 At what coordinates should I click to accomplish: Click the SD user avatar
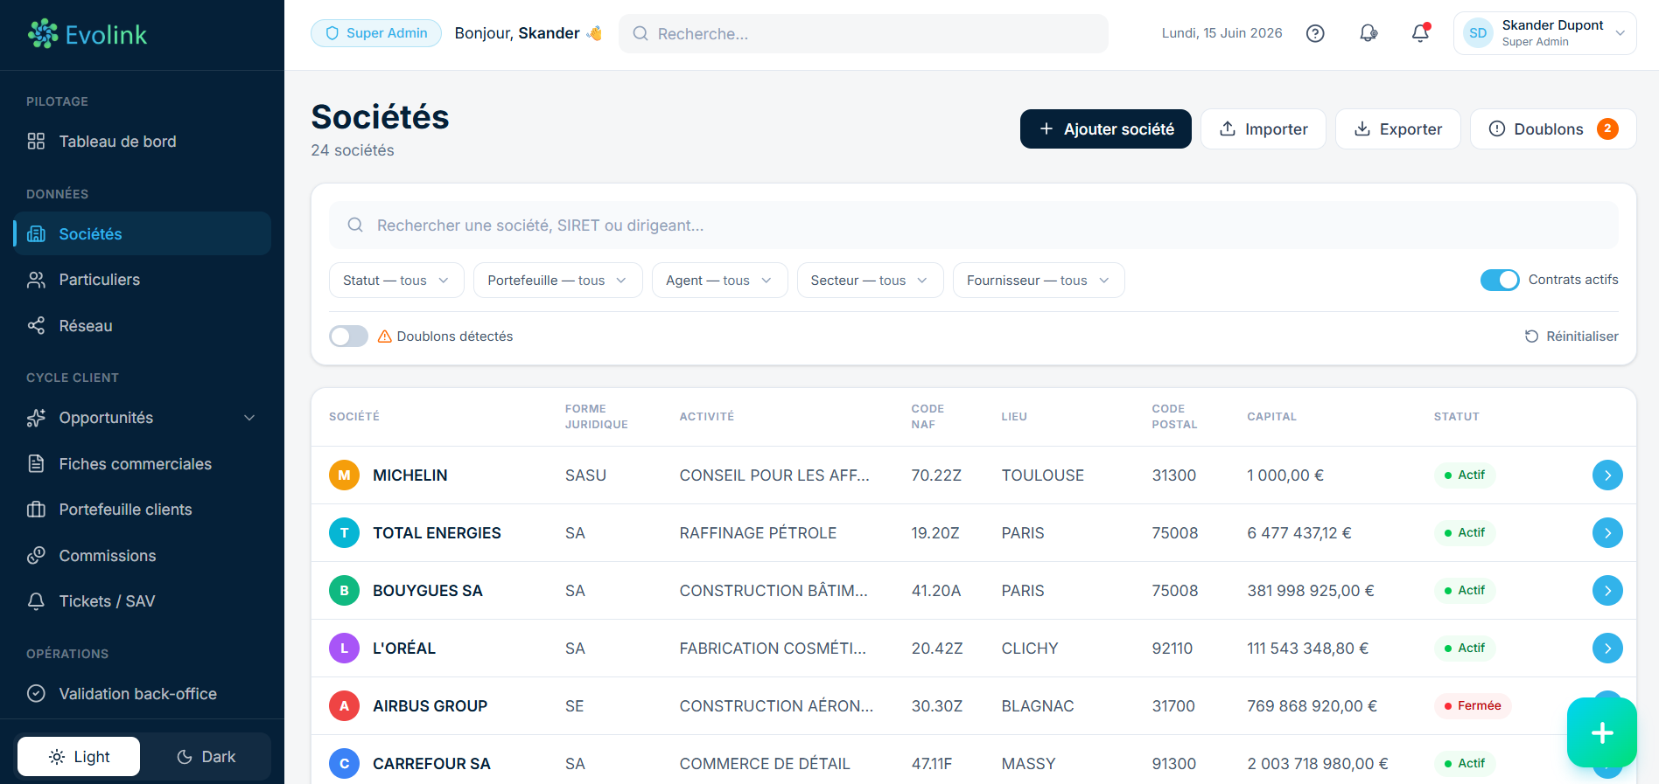[x=1478, y=33]
